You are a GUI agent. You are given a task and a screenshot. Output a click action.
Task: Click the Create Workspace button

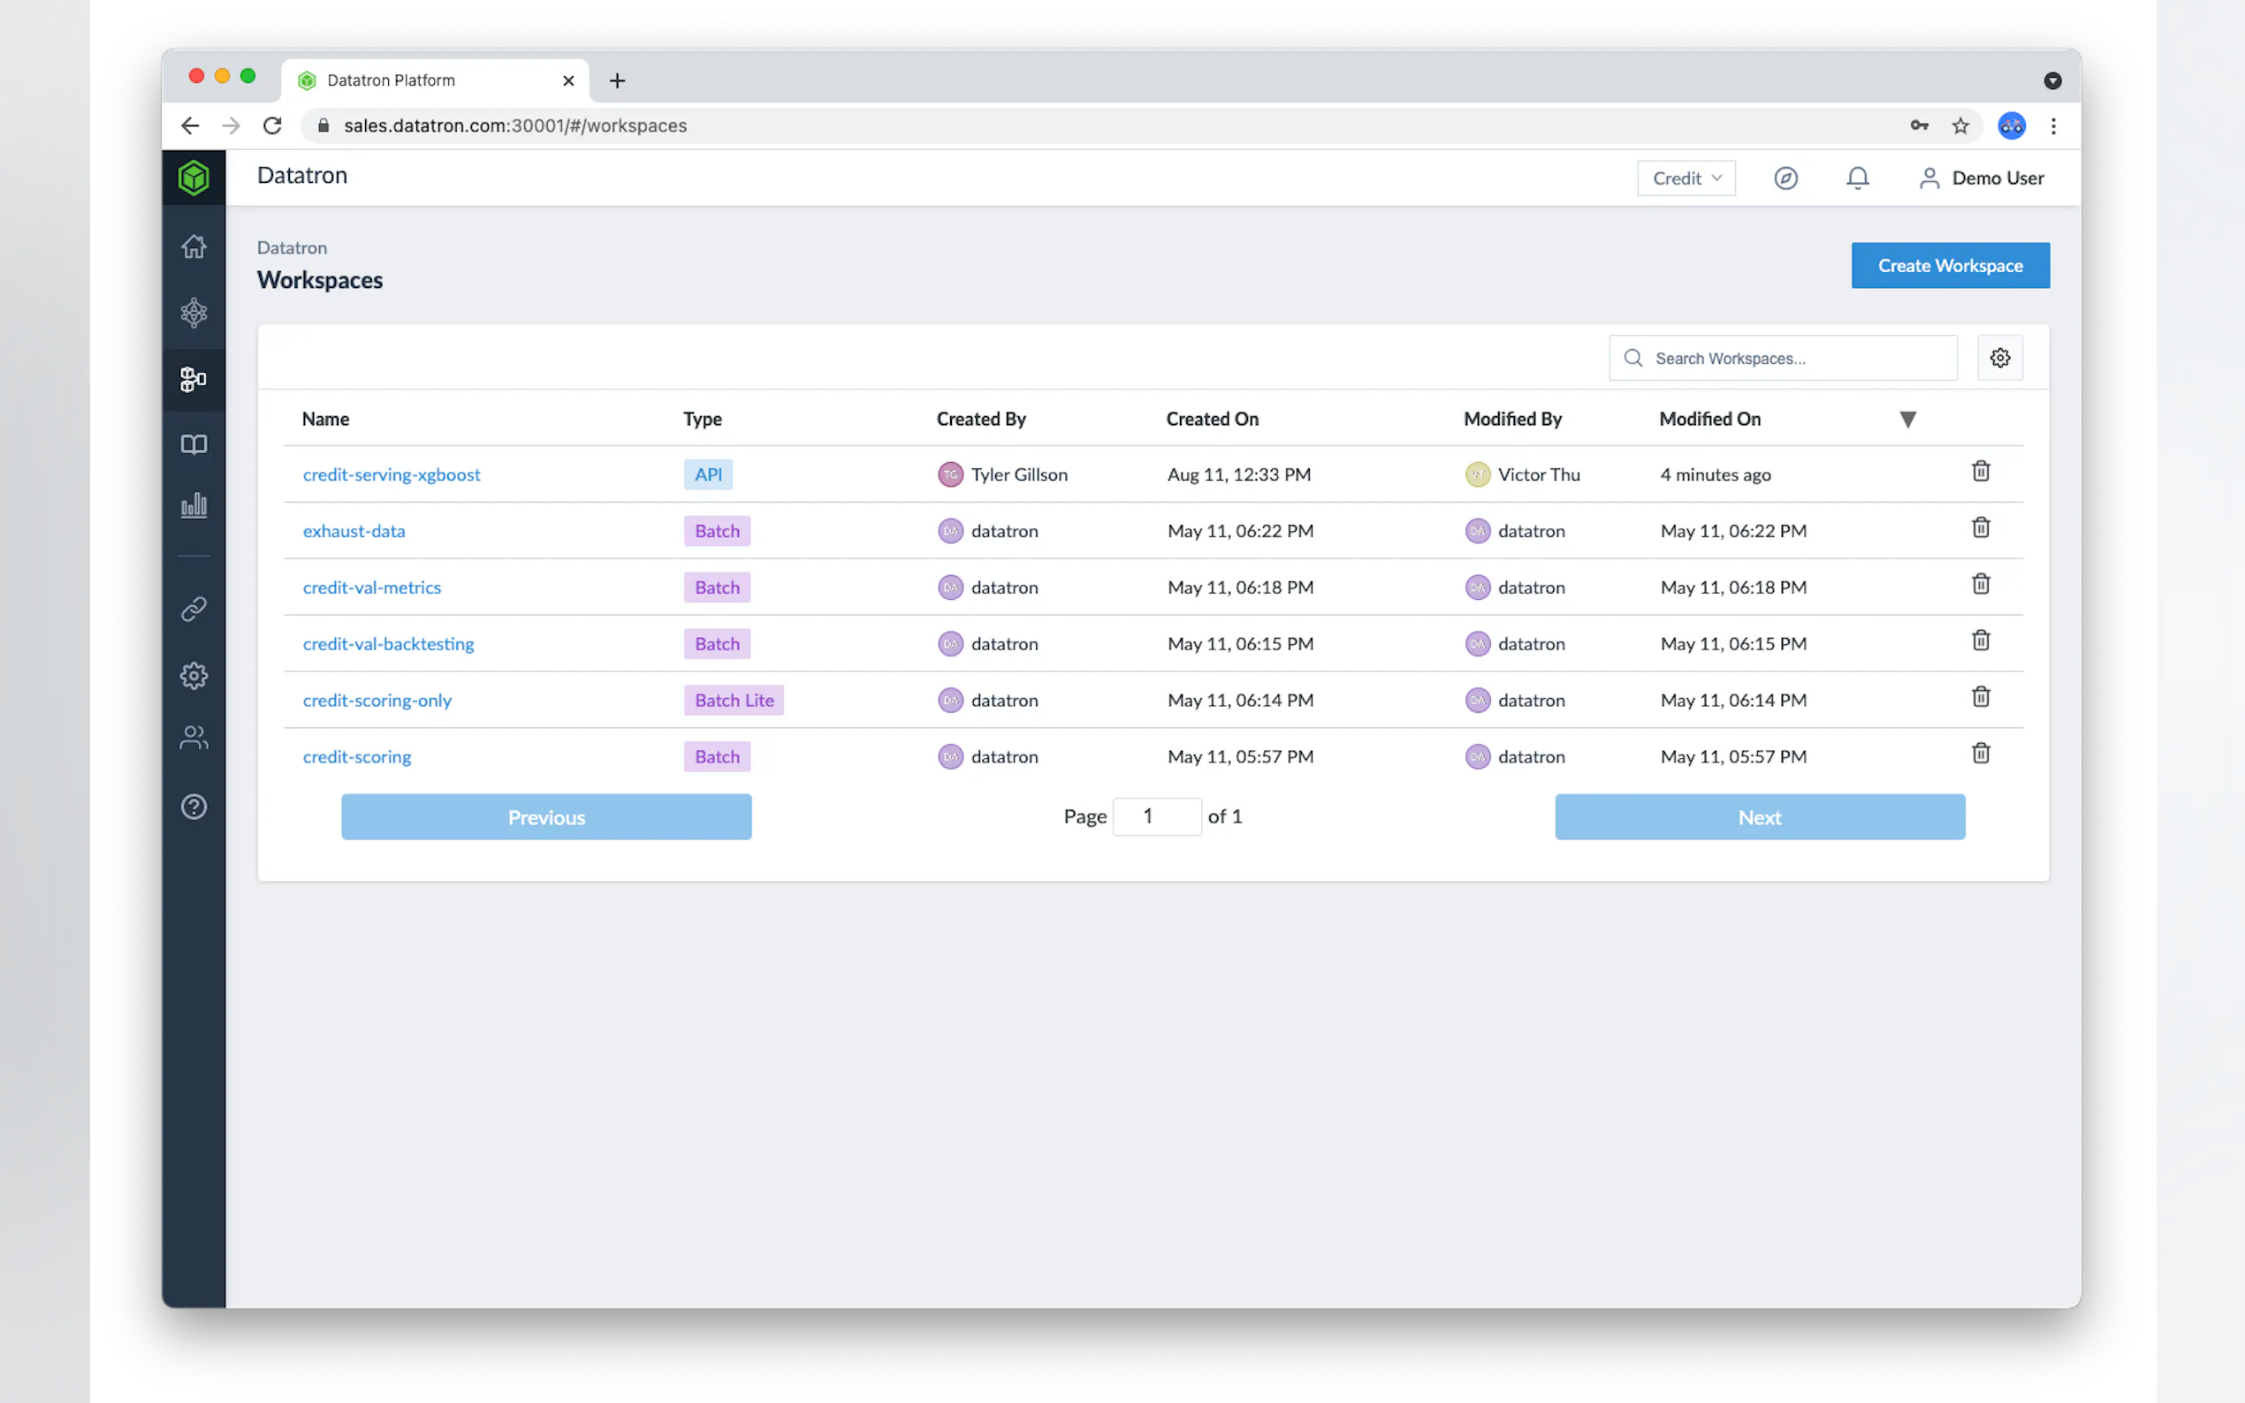click(x=1950, y=265)
